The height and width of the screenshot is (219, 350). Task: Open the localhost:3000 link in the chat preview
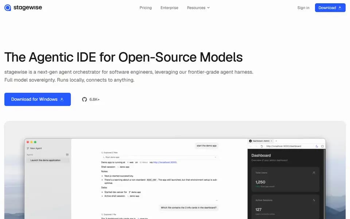[165, 162]
